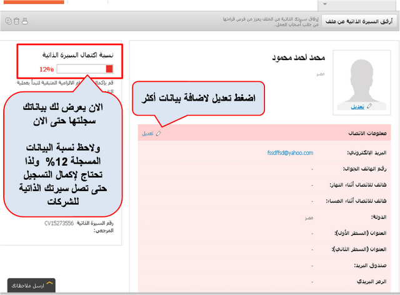Click العنوان (السطر الأول) label
Viewport: 400px width, 295px height.
click(361, 233)
